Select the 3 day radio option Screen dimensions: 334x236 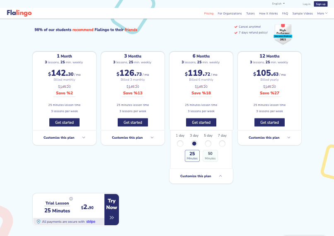[x=194, y=144]
